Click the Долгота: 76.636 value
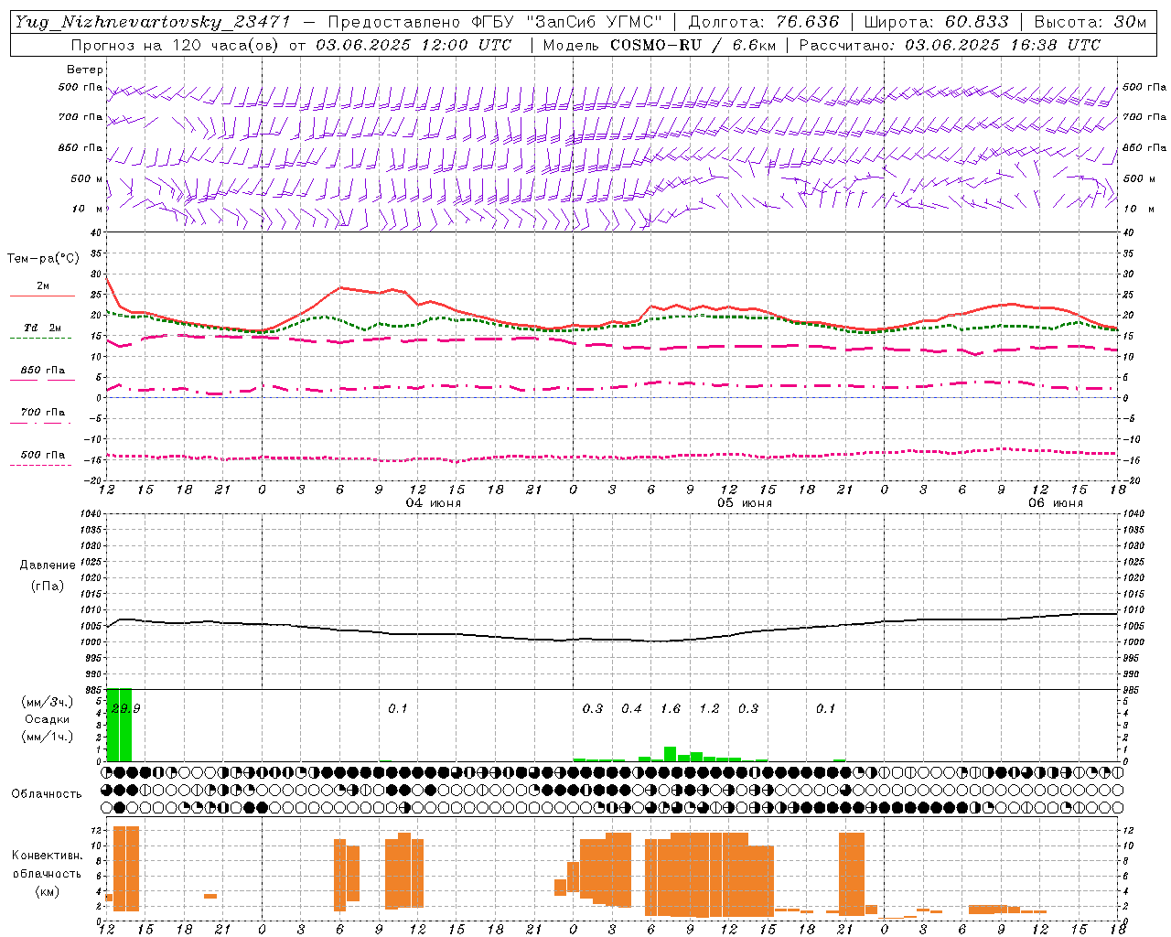Image resolution: width=1171 pixels, height=937 pixels. coord(763,22)
